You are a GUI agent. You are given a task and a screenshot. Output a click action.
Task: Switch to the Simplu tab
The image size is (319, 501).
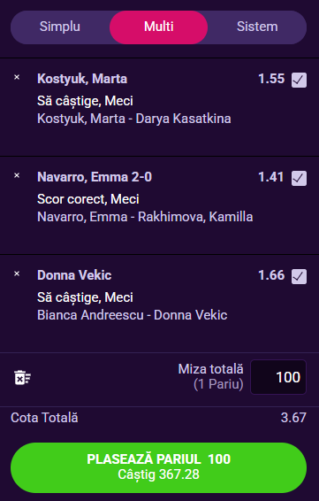click(60, 27)
